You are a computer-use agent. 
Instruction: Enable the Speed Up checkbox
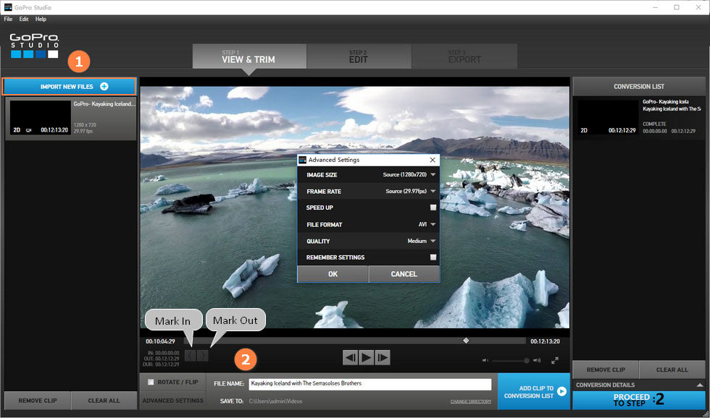tap(433, 208)
